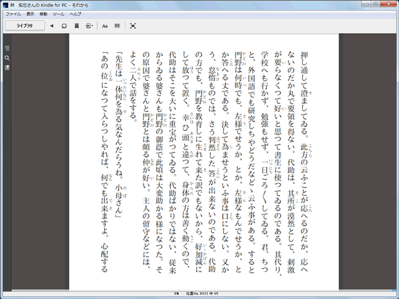Click the line starting with 「あの位になつて
Screen dimensions: 399x299
tap(104, 161)
